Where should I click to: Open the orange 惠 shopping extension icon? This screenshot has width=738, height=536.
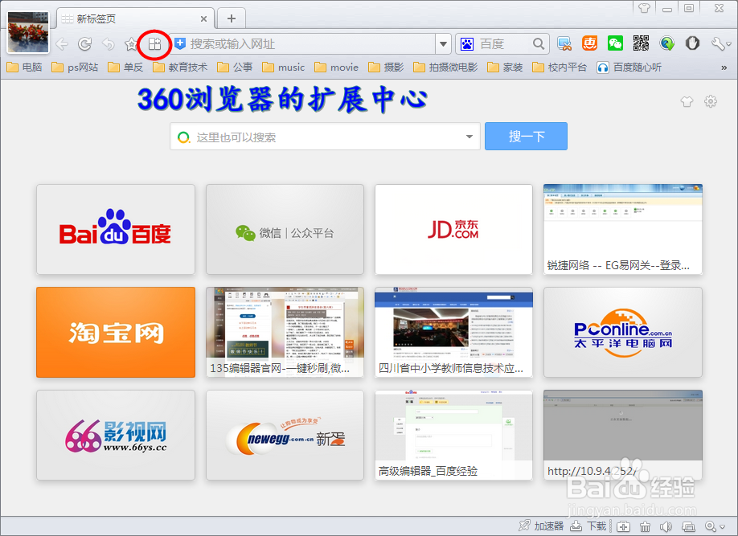coord(589,43)
